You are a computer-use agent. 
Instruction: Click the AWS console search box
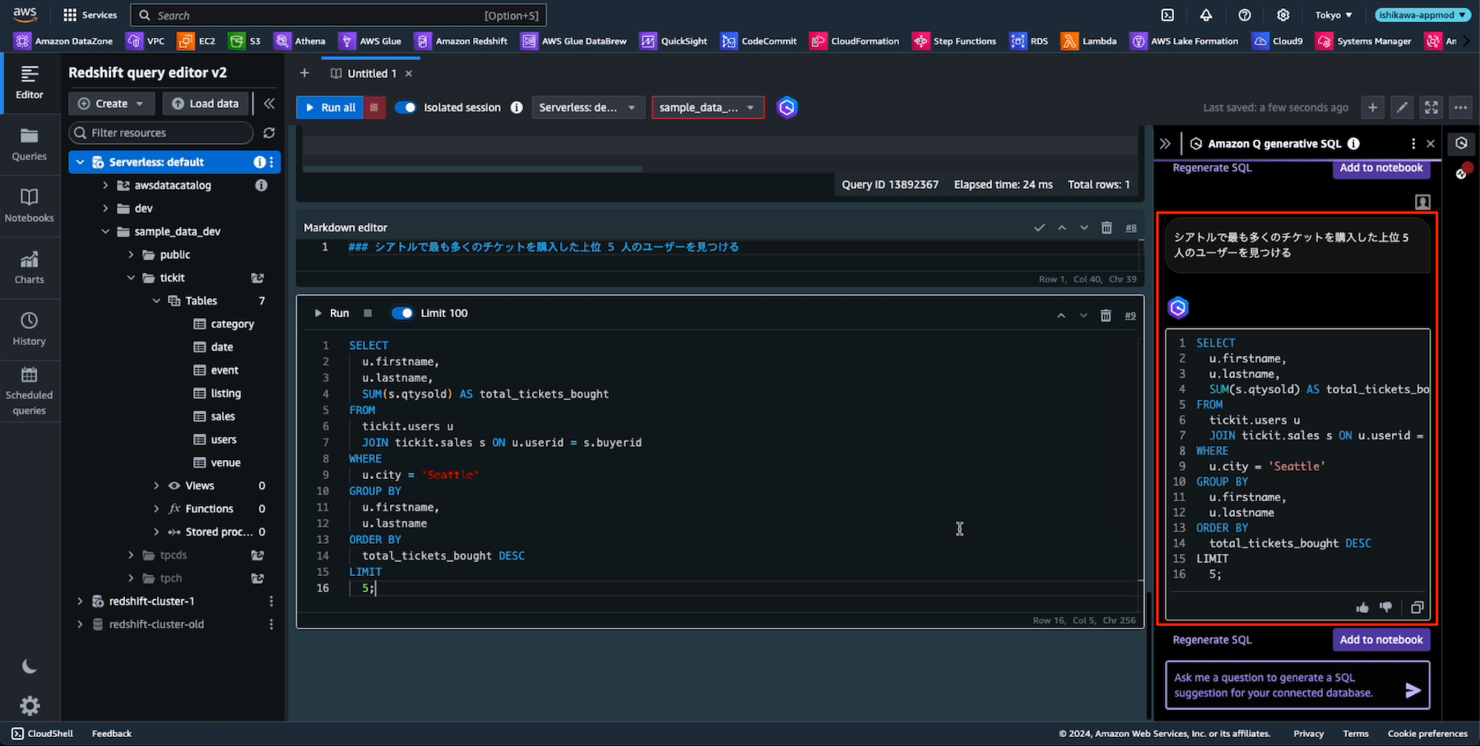point(338,15)
